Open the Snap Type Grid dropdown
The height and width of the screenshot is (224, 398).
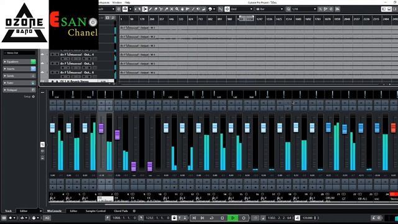(242, 9)
